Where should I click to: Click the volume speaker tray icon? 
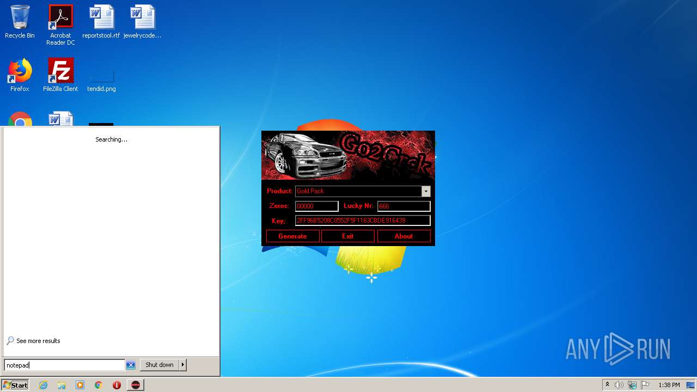[619, 385]
